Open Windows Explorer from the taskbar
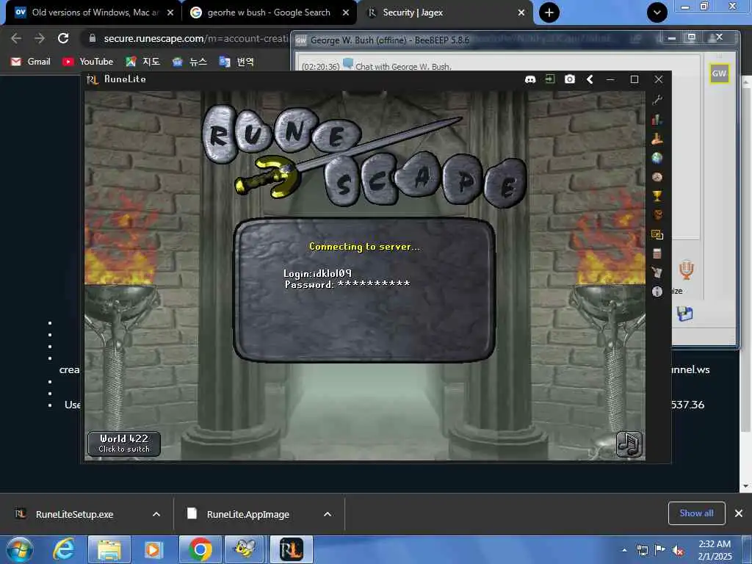The height and width of the screenshot is (564, 752). (109, 549)
